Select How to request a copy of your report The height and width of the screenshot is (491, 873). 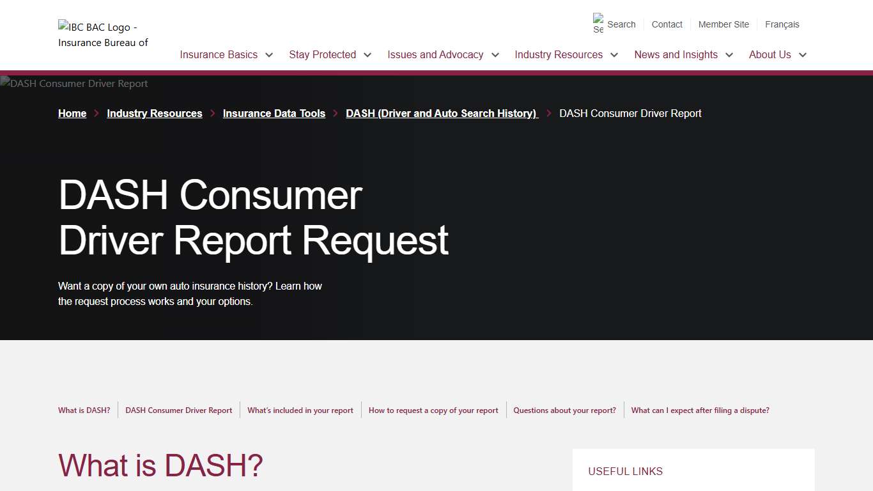[433, 410]
